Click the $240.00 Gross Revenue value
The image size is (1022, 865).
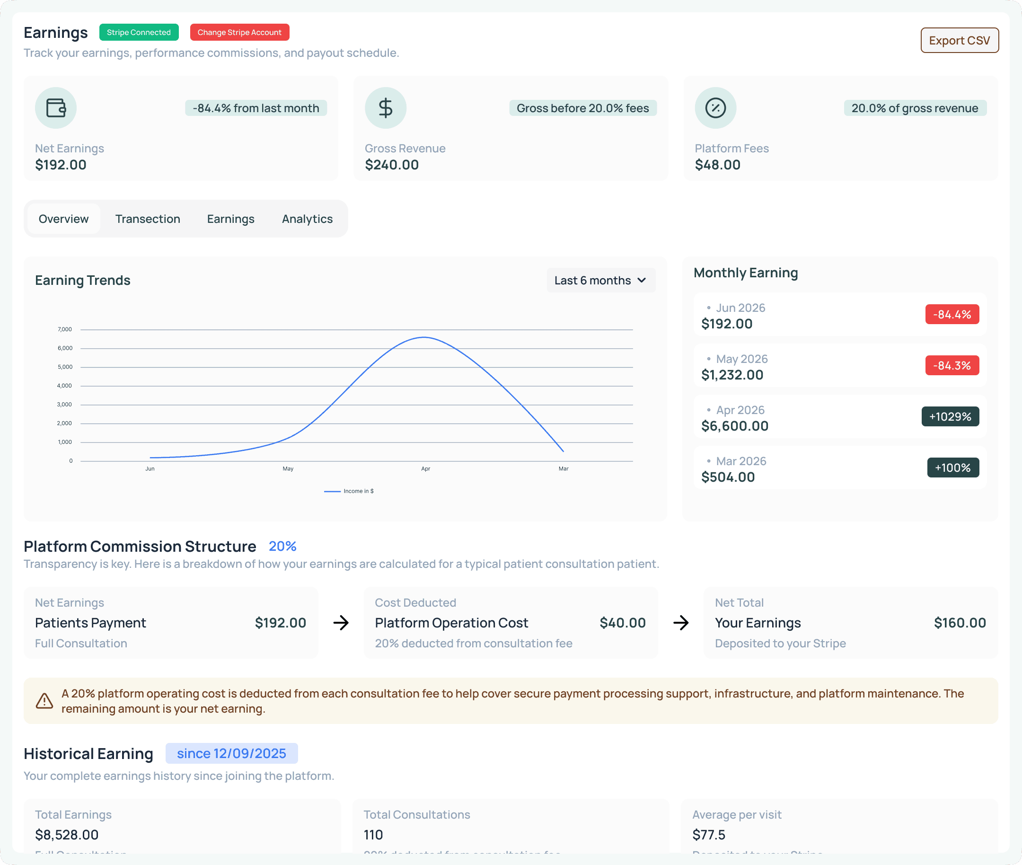click(x=392, y=165)
